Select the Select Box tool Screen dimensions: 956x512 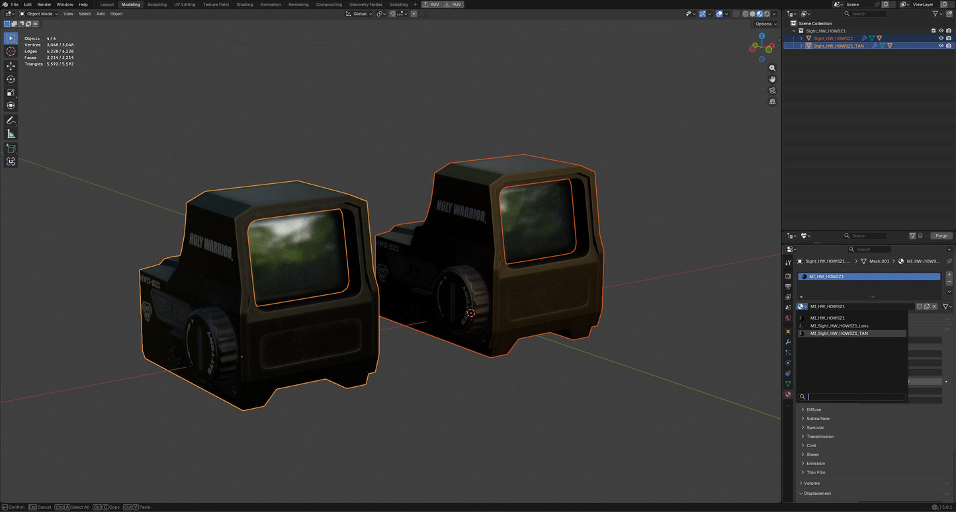(x=11, y=38)
